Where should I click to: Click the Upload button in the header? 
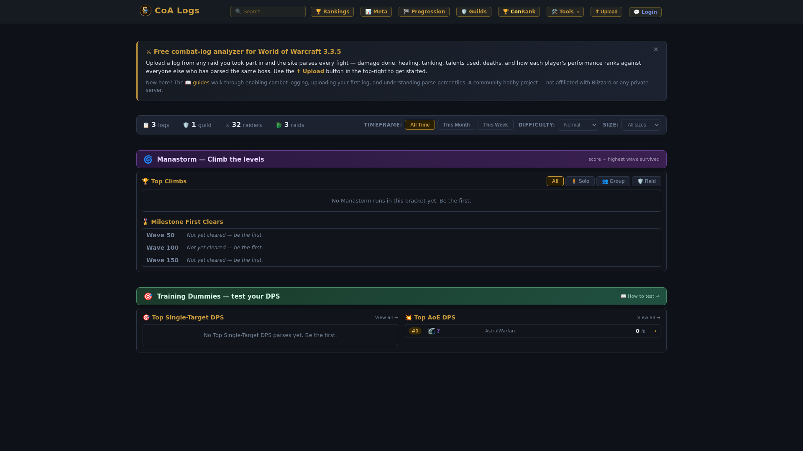606,12
